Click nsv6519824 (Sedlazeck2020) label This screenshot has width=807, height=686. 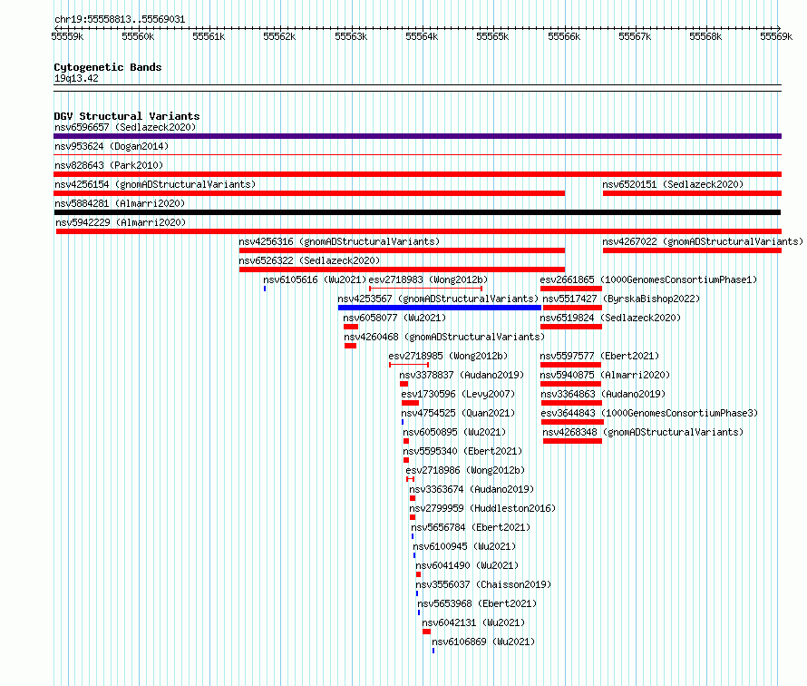(x=610, y=318)
